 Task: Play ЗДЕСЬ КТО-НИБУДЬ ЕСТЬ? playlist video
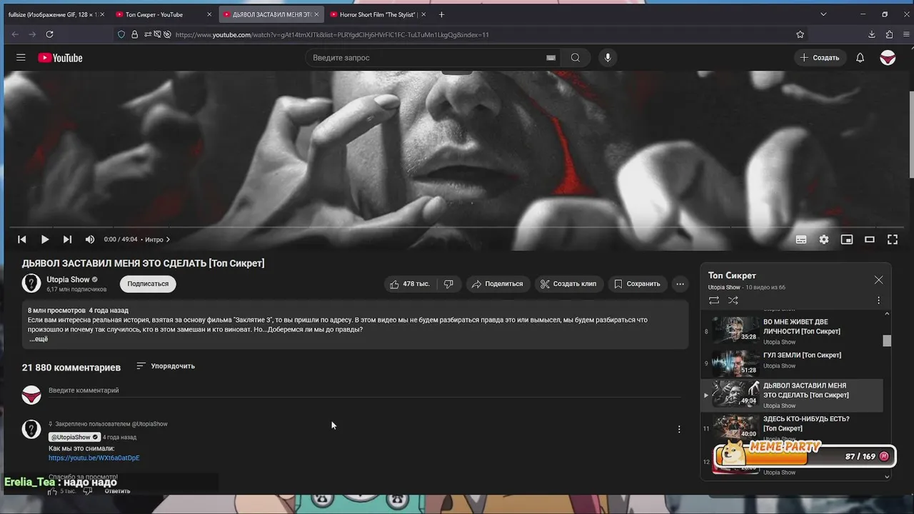tap(791, 428)
